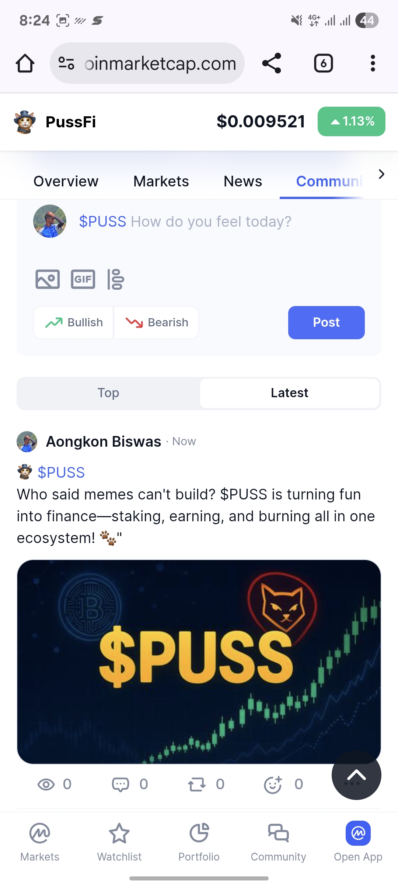Switch the feed to Top posts
This screenshot has height=886, width=398.
108,393
